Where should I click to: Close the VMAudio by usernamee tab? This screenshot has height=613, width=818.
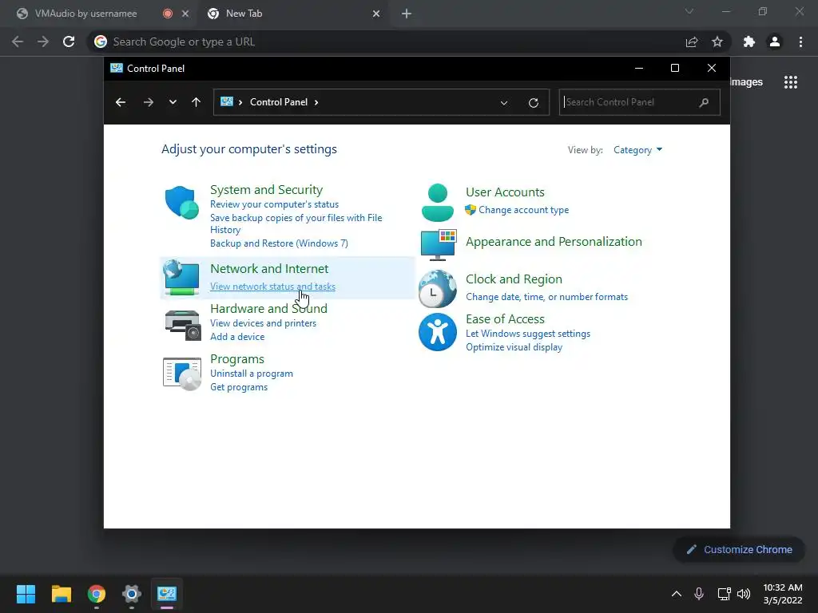coord(185,14)
